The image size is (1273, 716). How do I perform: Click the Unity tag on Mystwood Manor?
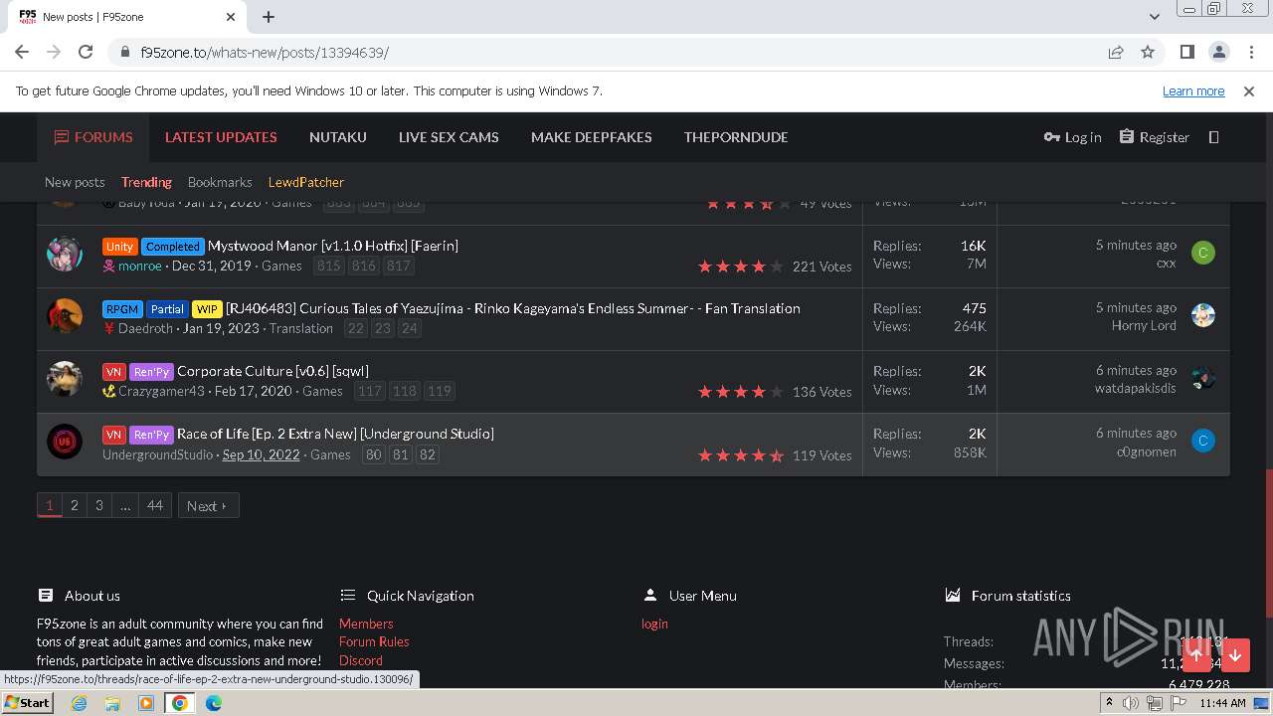coord(119,247)
